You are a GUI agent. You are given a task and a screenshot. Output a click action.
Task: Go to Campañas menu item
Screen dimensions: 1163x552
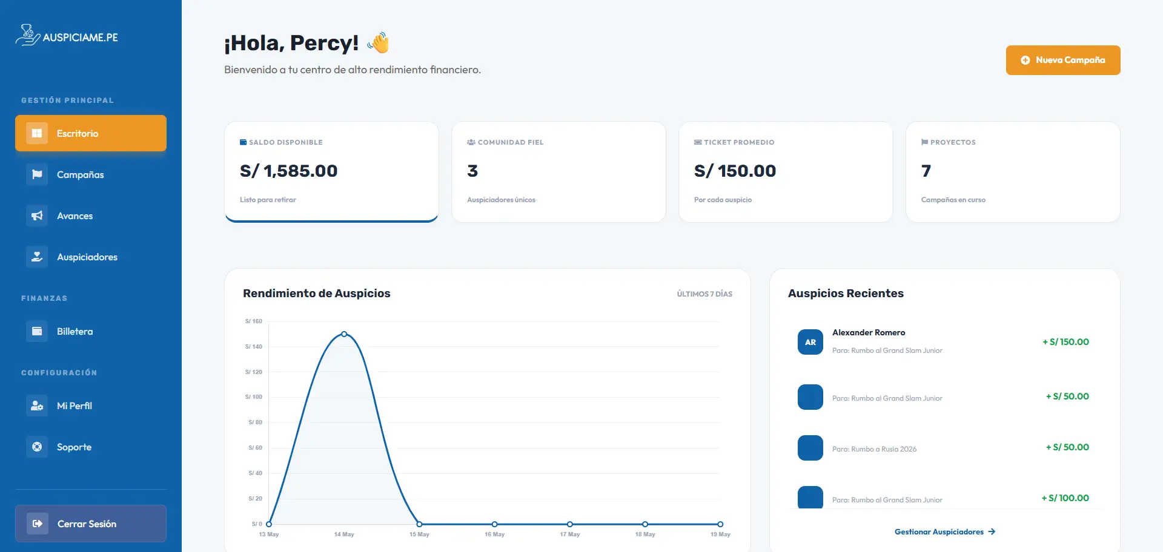(x=91, y=174)
